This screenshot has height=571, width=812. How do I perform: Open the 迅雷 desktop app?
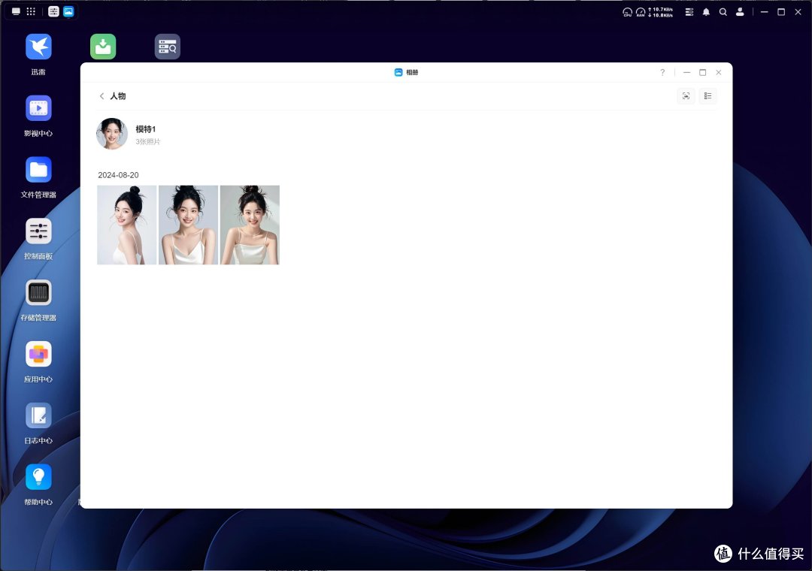click(38, 47)
